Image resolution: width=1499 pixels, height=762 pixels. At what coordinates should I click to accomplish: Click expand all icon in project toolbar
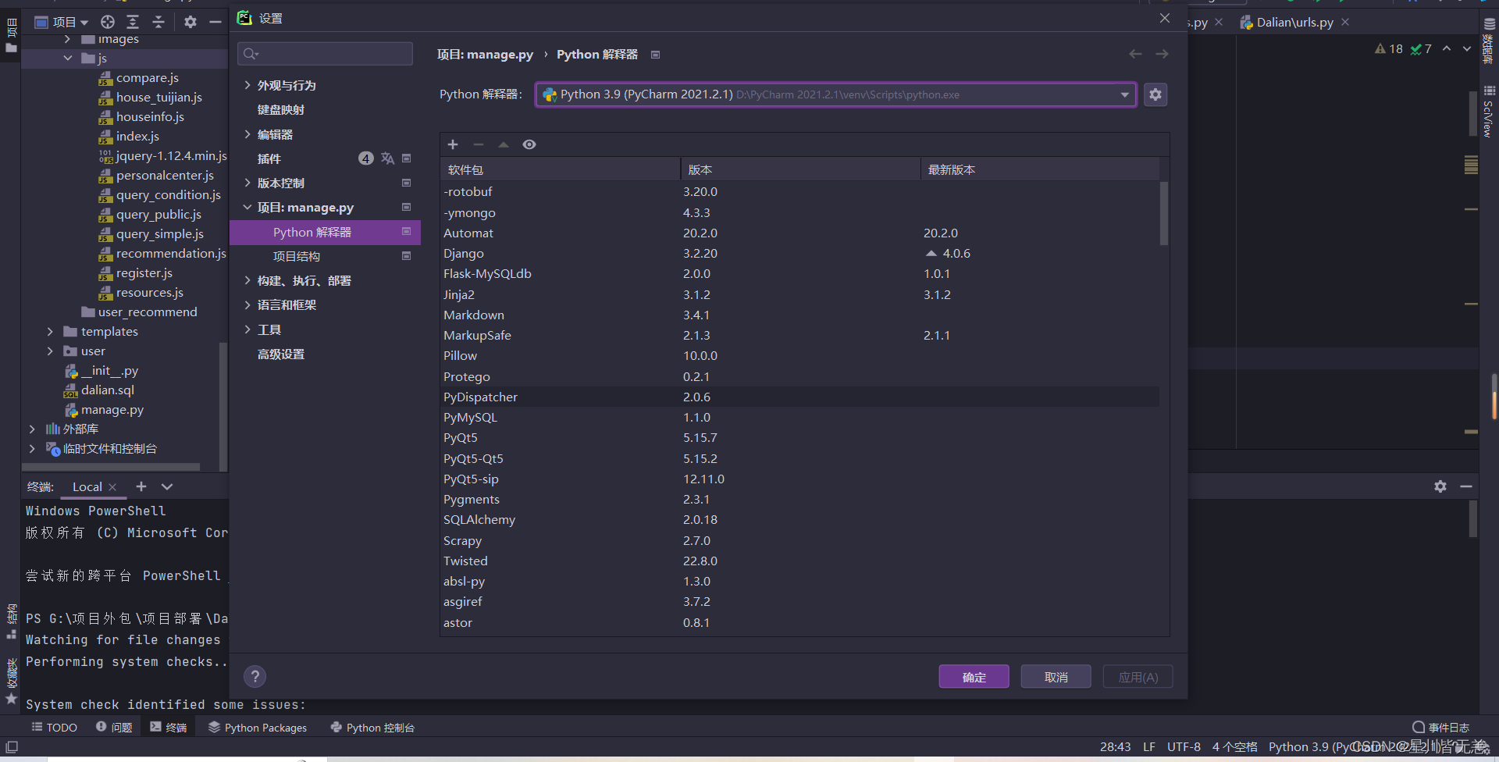point(133,22)
